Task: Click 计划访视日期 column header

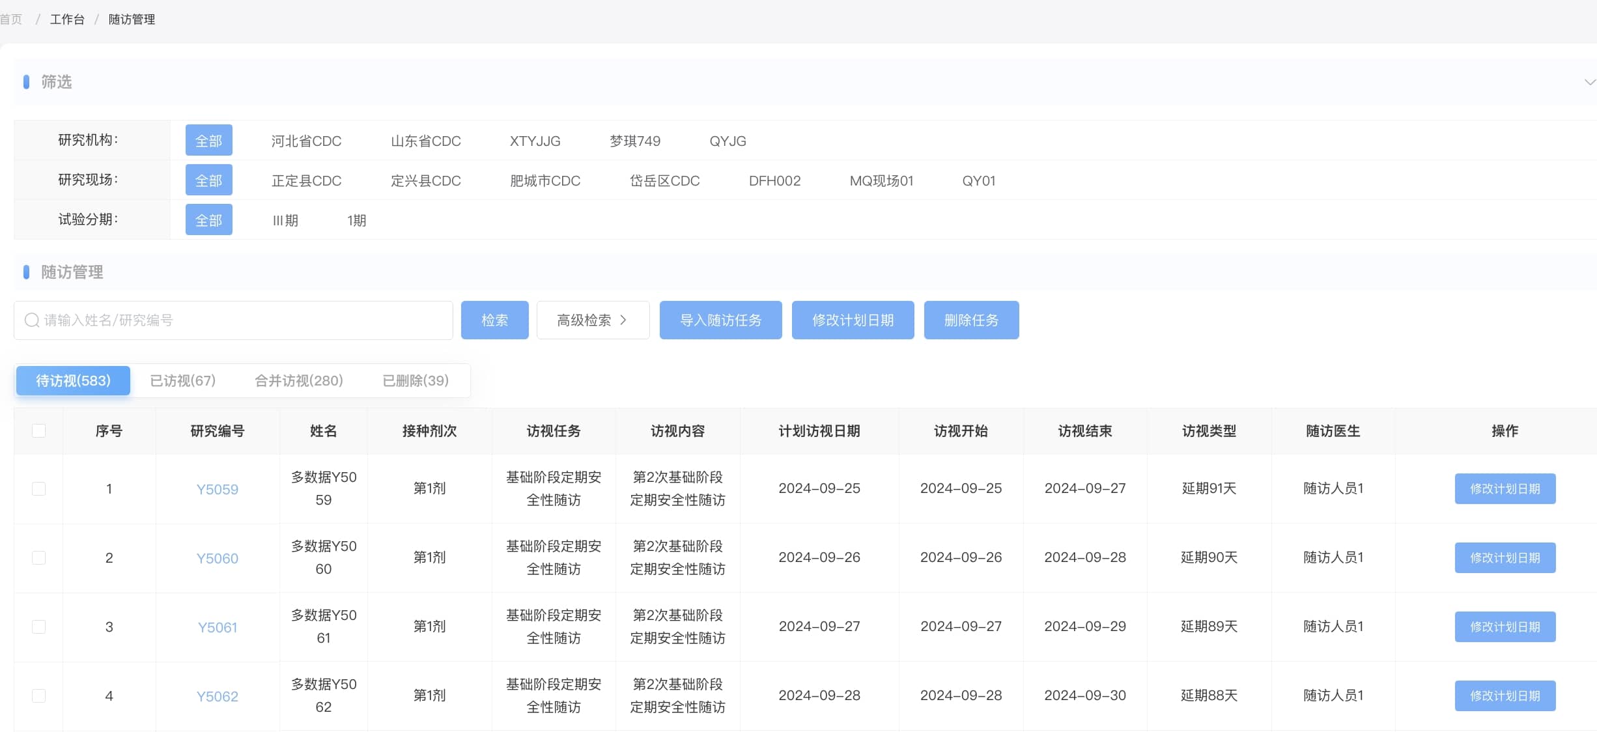Action: coord(819,431)
